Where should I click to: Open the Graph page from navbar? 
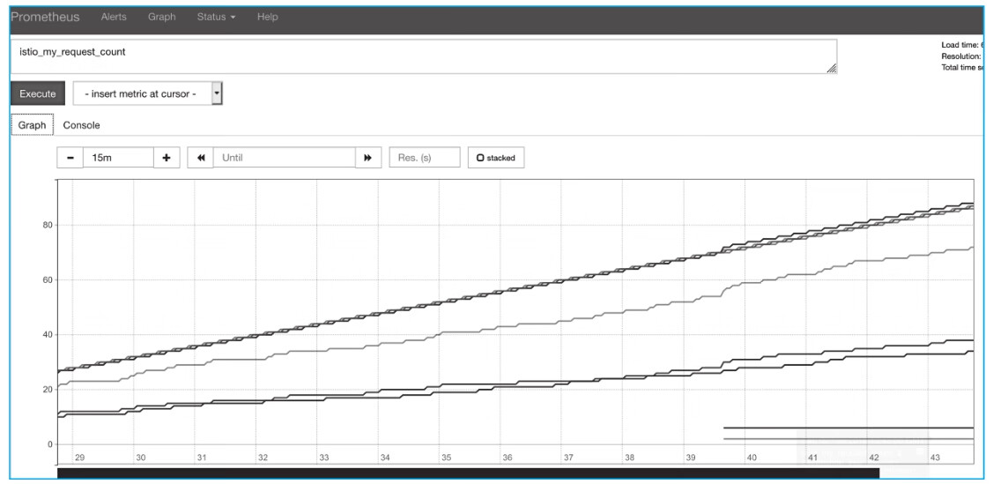pyautogui.click(x=161, y=17)
